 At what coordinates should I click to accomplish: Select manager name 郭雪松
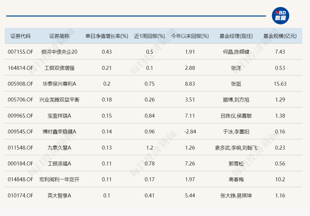[236, 164]
